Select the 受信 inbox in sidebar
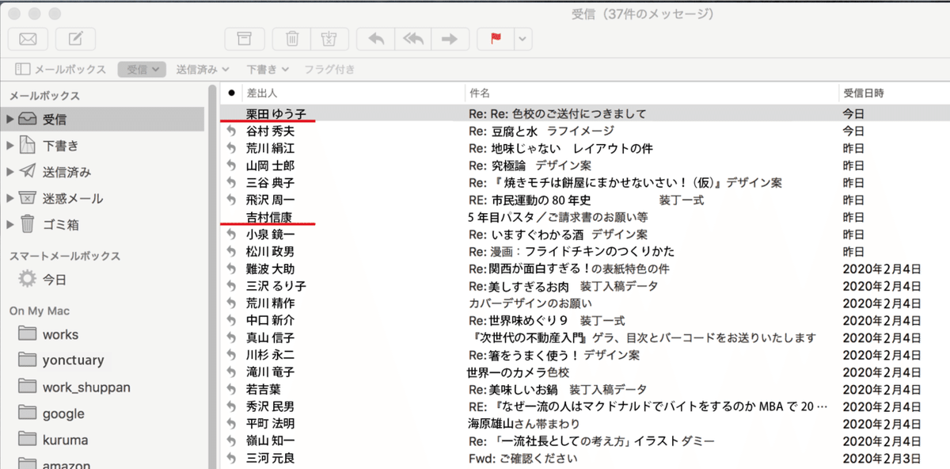This screenshot has height=469, width=950. coord(103,120)
